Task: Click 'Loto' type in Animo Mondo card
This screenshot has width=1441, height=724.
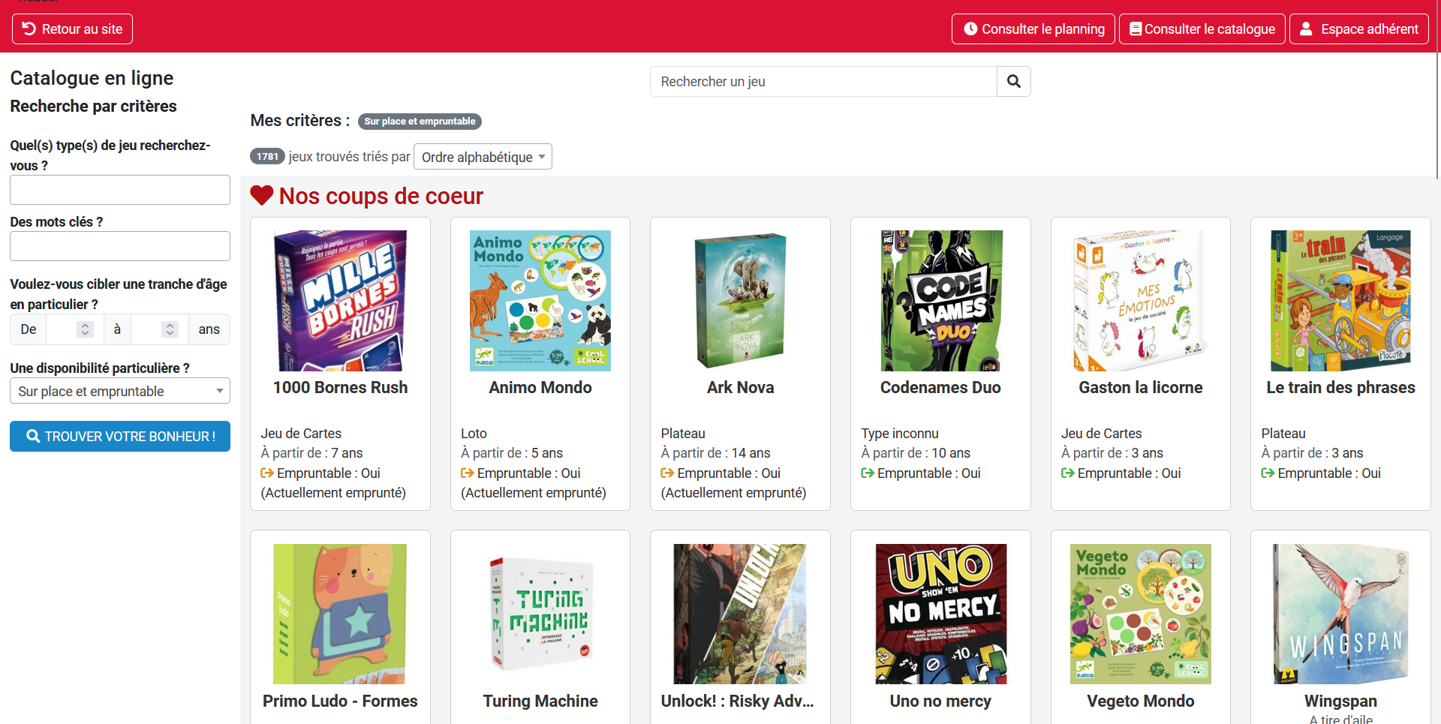Action: (474, 433)
